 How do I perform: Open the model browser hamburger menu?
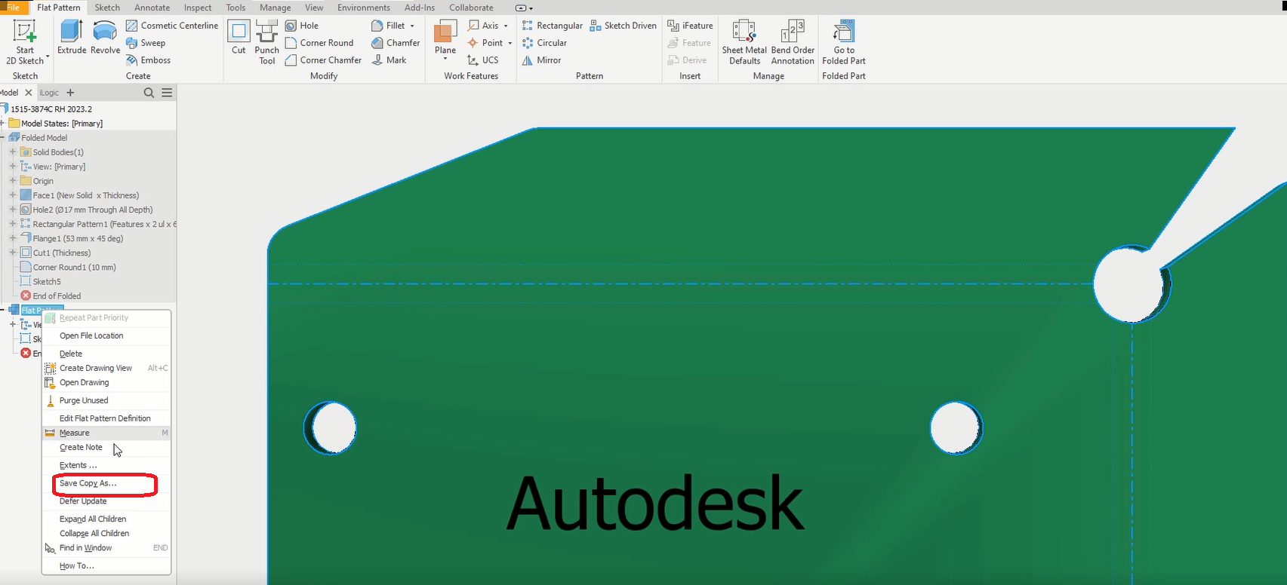tap(167, 93)
